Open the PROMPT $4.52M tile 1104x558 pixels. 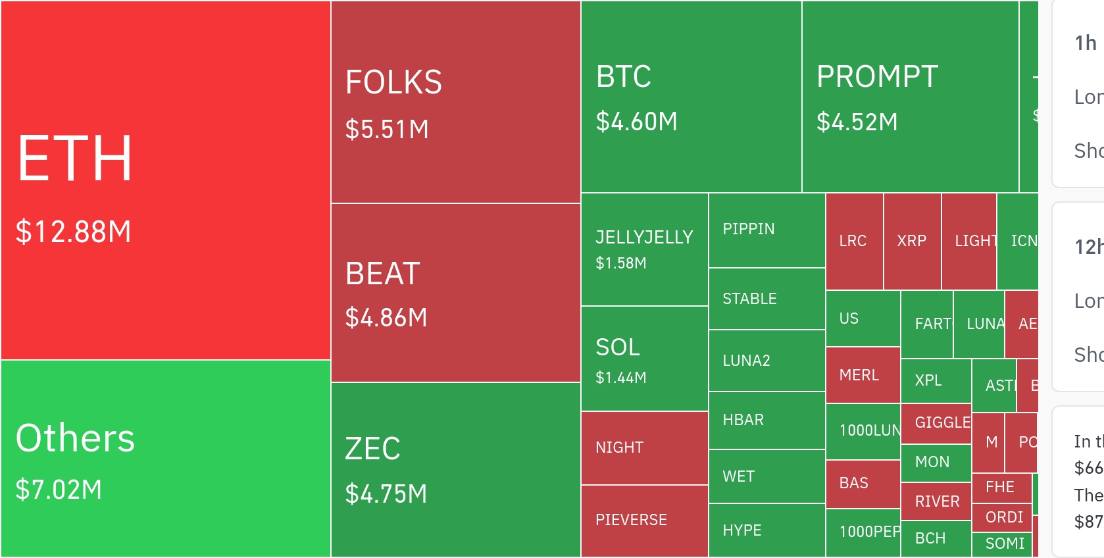(x=910, y=97)
